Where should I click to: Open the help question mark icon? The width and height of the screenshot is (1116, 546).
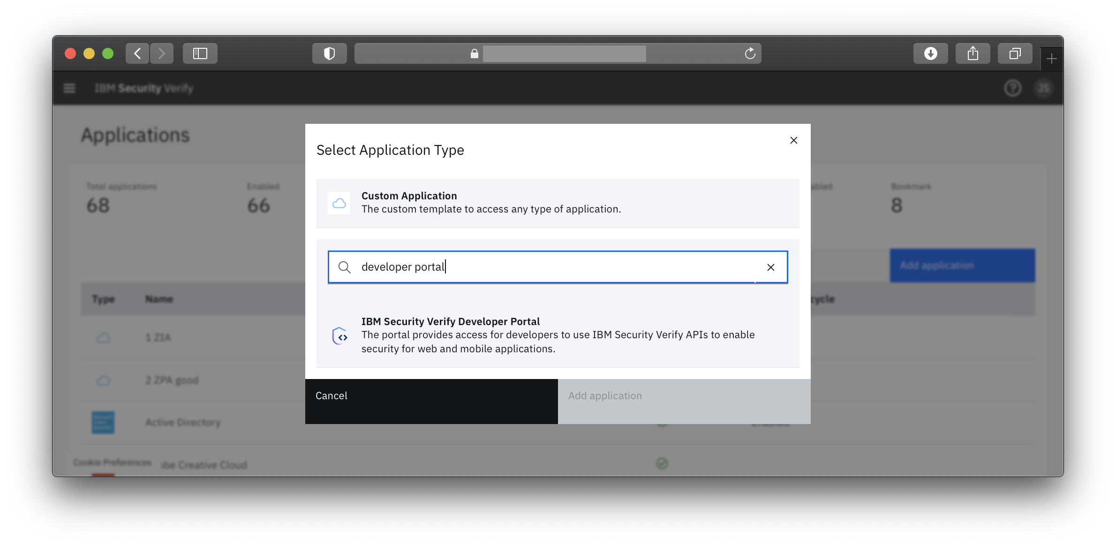[x=1012, y=88]
